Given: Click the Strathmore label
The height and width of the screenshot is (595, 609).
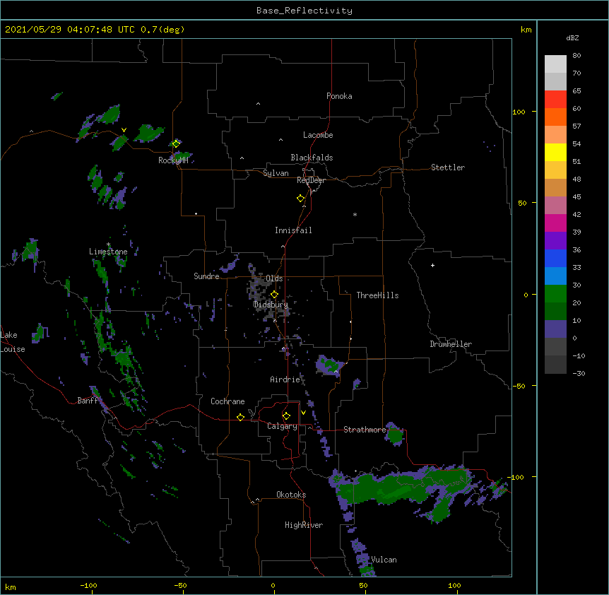Looking at the screenshot, I should tap(365, 430).
